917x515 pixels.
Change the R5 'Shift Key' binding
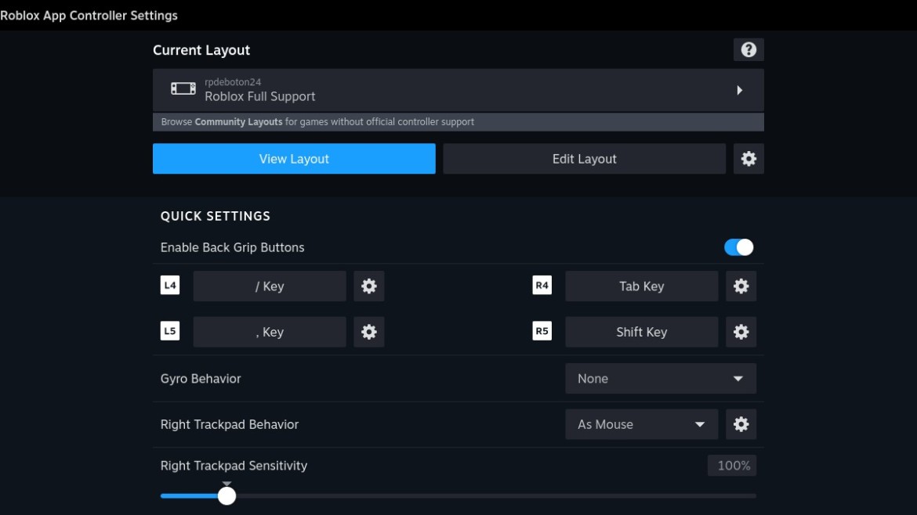[x=641, y=332]
